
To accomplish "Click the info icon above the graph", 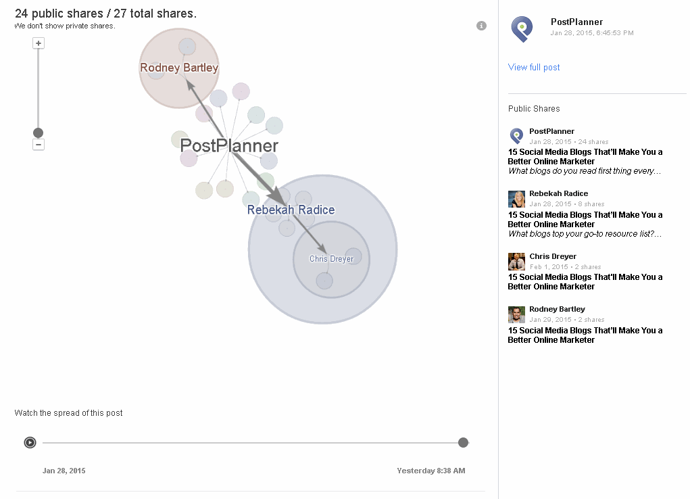I will point(481,26).
